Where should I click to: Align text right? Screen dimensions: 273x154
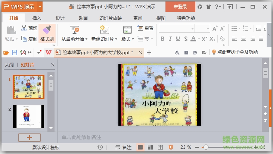[252, 38]
